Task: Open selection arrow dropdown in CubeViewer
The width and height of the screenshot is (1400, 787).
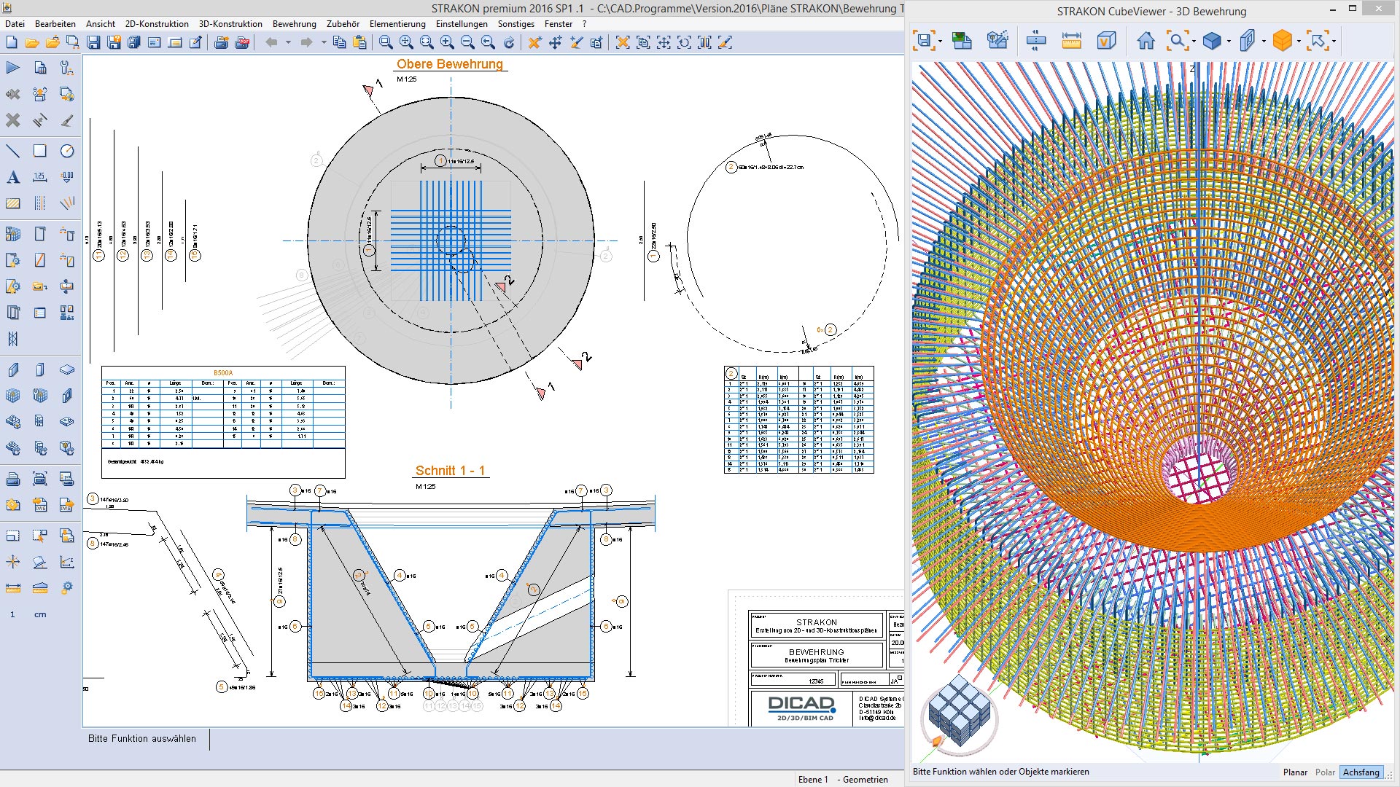Action: (x=1334, y=41)
